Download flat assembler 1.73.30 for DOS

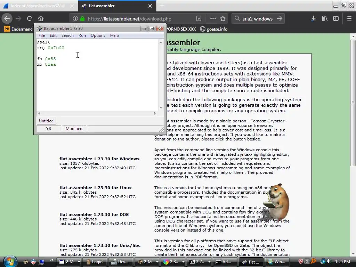pos(94,214)
